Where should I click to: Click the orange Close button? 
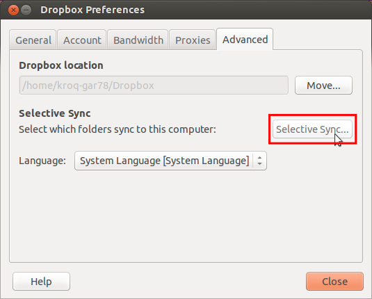pos(334,282)
